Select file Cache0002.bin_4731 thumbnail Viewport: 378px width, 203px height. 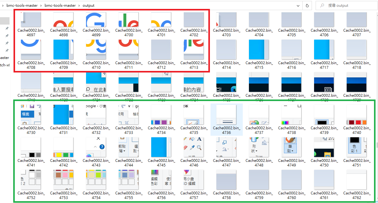[x=64, y=115]
